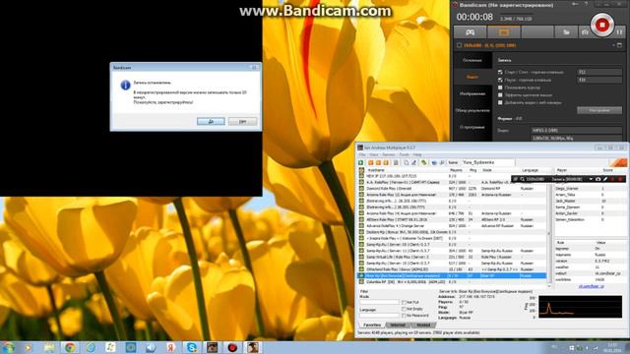Click Да button in Bandicam dialog
This screenshot has width=630, height=354.
click(211, 121)
